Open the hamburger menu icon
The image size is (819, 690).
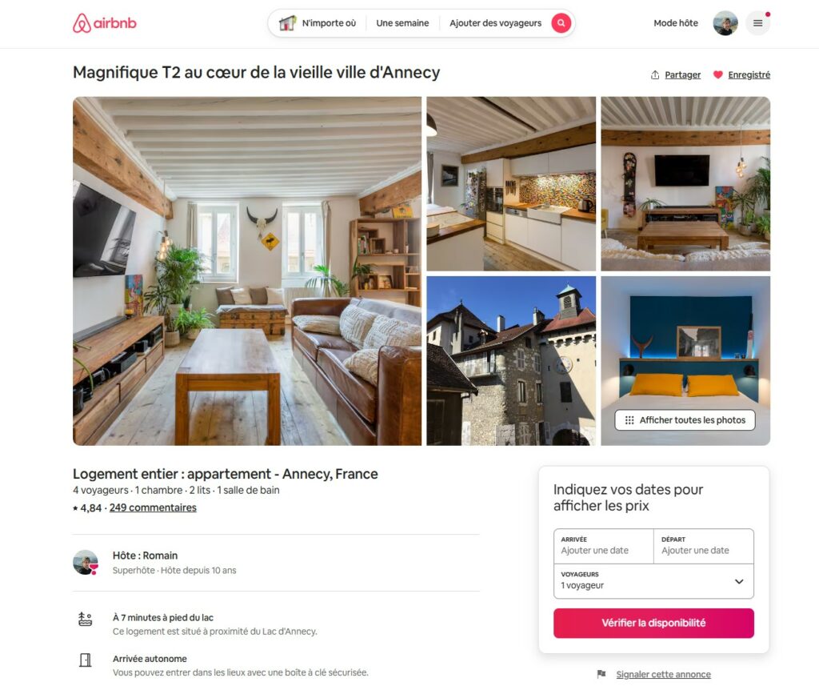click(x=757, y=23)
